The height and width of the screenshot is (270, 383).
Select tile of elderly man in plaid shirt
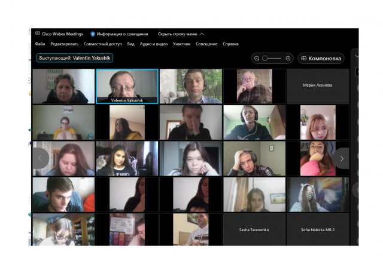click(254, 87)
